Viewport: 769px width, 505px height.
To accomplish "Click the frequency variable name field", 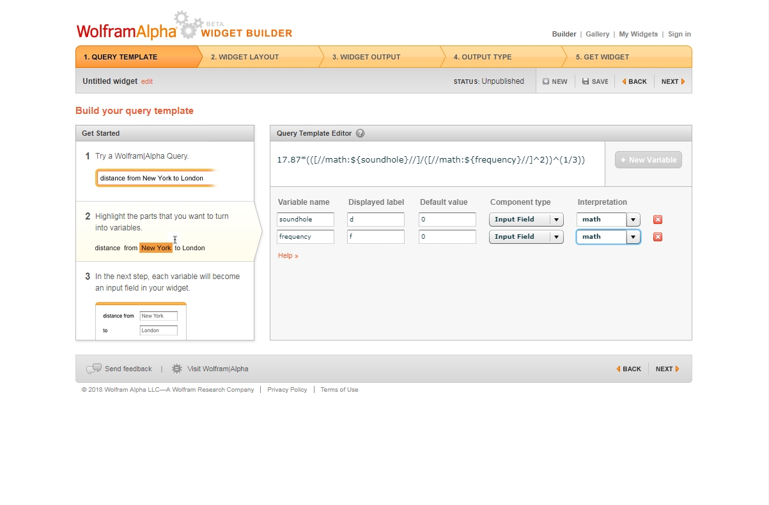I will pos(306,237).
